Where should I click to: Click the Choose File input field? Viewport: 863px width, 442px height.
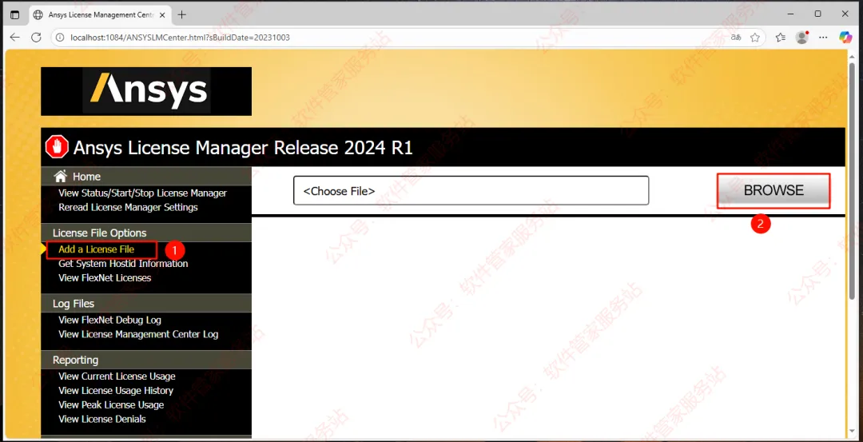pyautogui.click(x=471, y=190)
